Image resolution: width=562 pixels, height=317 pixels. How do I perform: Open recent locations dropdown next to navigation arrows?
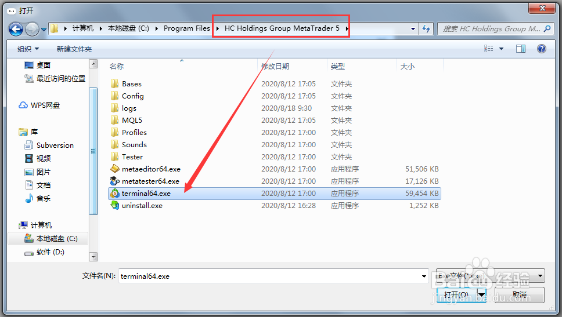[x=44, y=30]
